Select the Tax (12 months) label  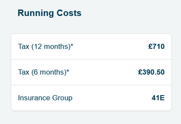pos(46,46)
